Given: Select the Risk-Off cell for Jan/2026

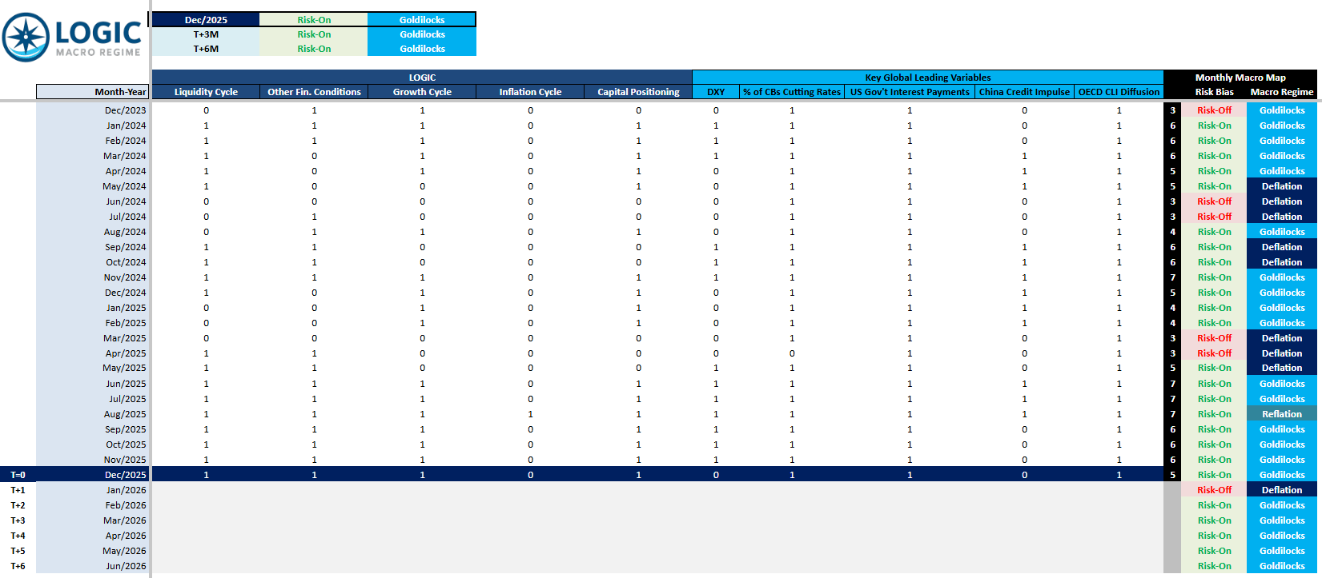Looking at the screenshot, I should [x=1214, y=490].
